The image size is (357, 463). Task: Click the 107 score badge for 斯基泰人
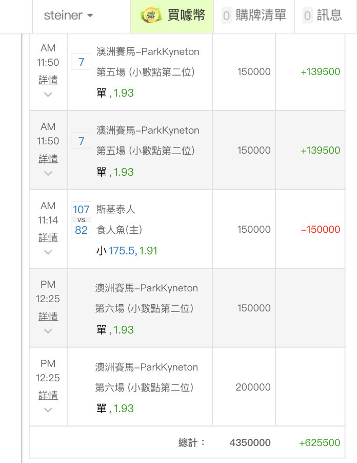point(81,209)
